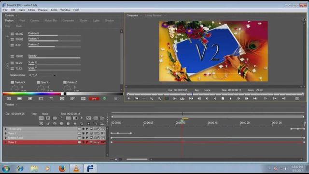Expand the Video 1 track

(x=5, y=133)
